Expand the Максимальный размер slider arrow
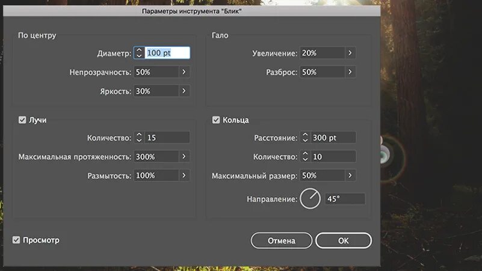482x271 pixels. coord(350,175)
